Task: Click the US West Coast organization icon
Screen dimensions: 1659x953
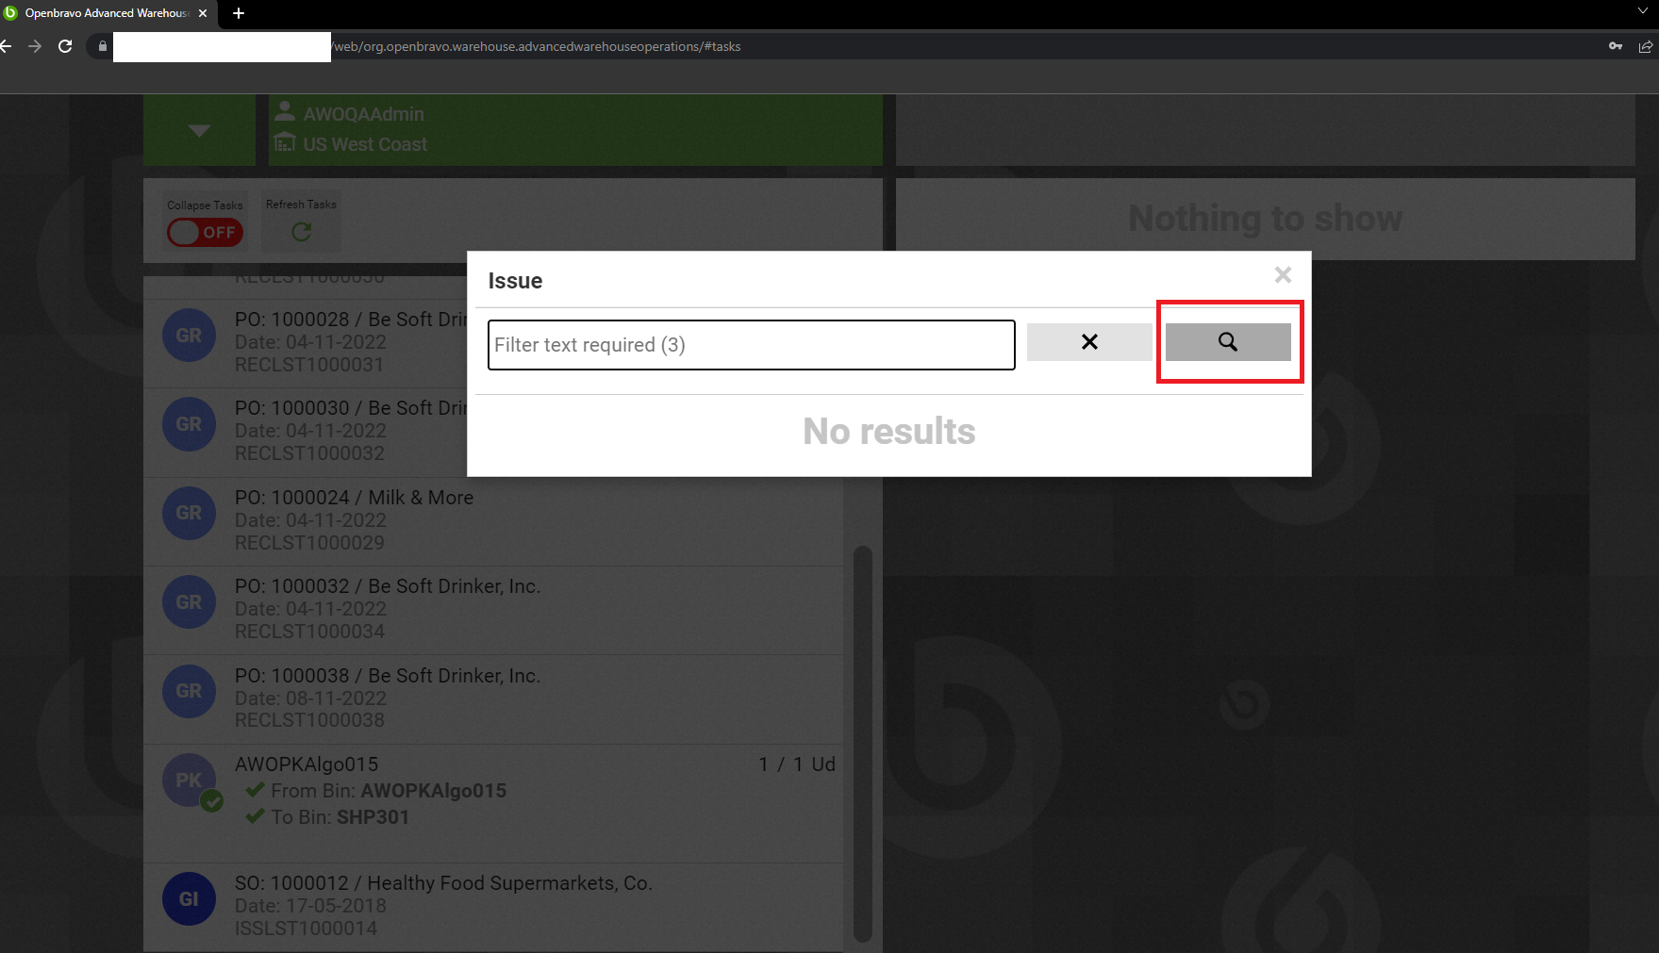Action: tap(284, 142)
